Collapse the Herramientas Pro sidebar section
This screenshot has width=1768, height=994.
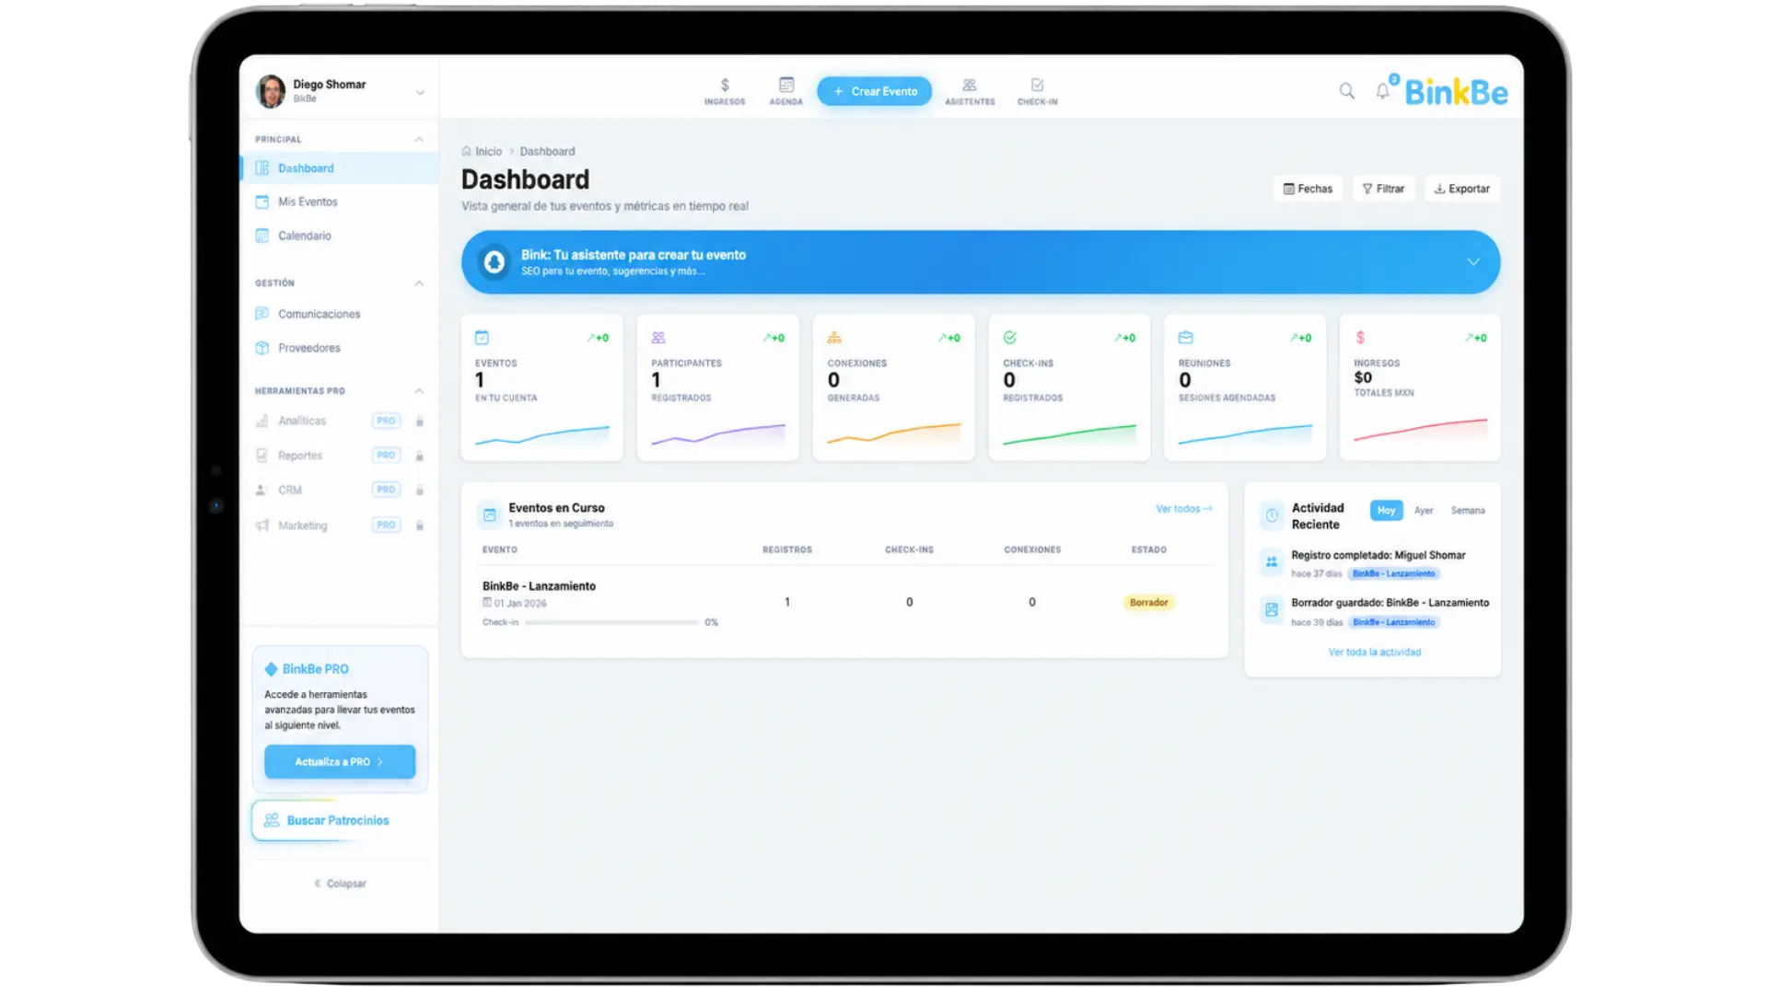419,391
